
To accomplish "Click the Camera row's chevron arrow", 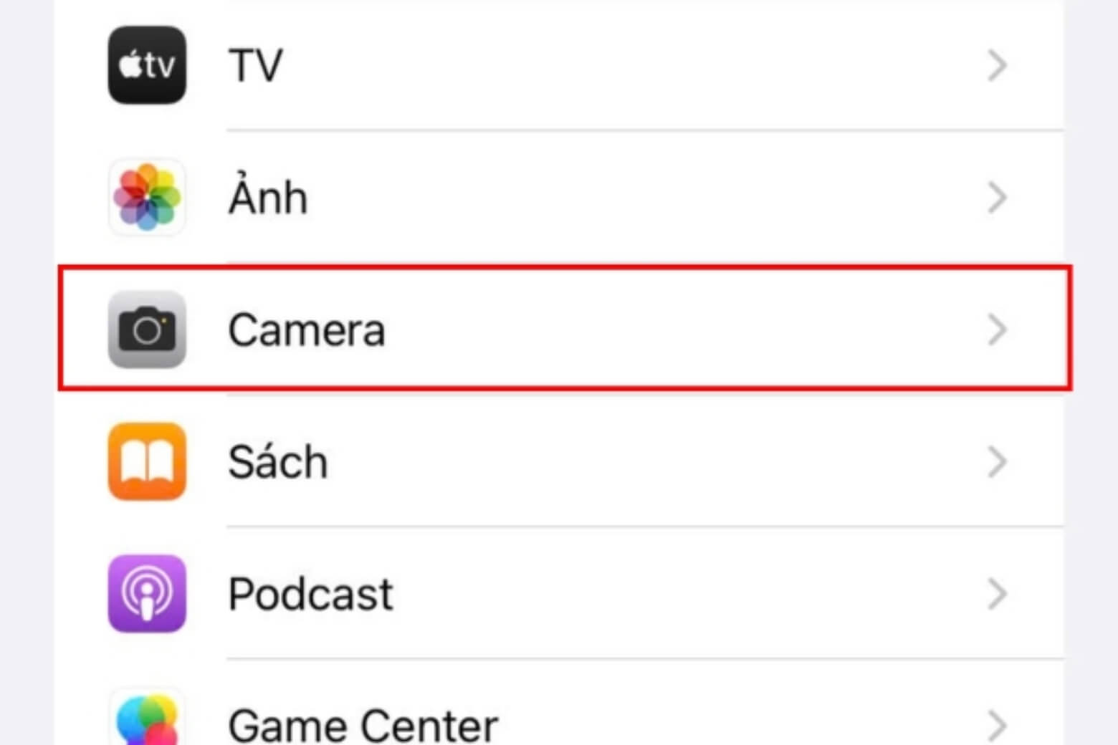I will pyautogui.click(x=997, y=330).
